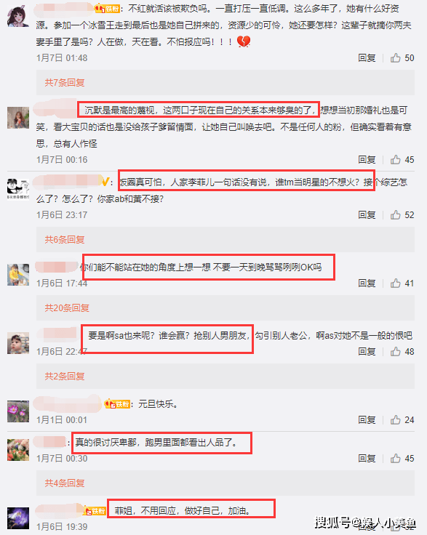Like the 1月7日 00:30 comment
The image size is (427, 535).
pyautogui.click(x=395, y=458)
